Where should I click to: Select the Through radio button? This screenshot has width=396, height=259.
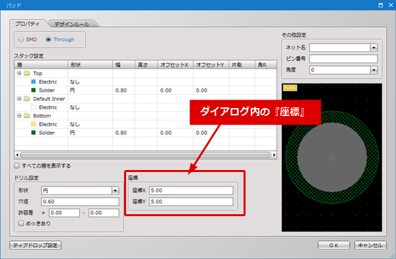pyautogui.click(x=48, y=40)
